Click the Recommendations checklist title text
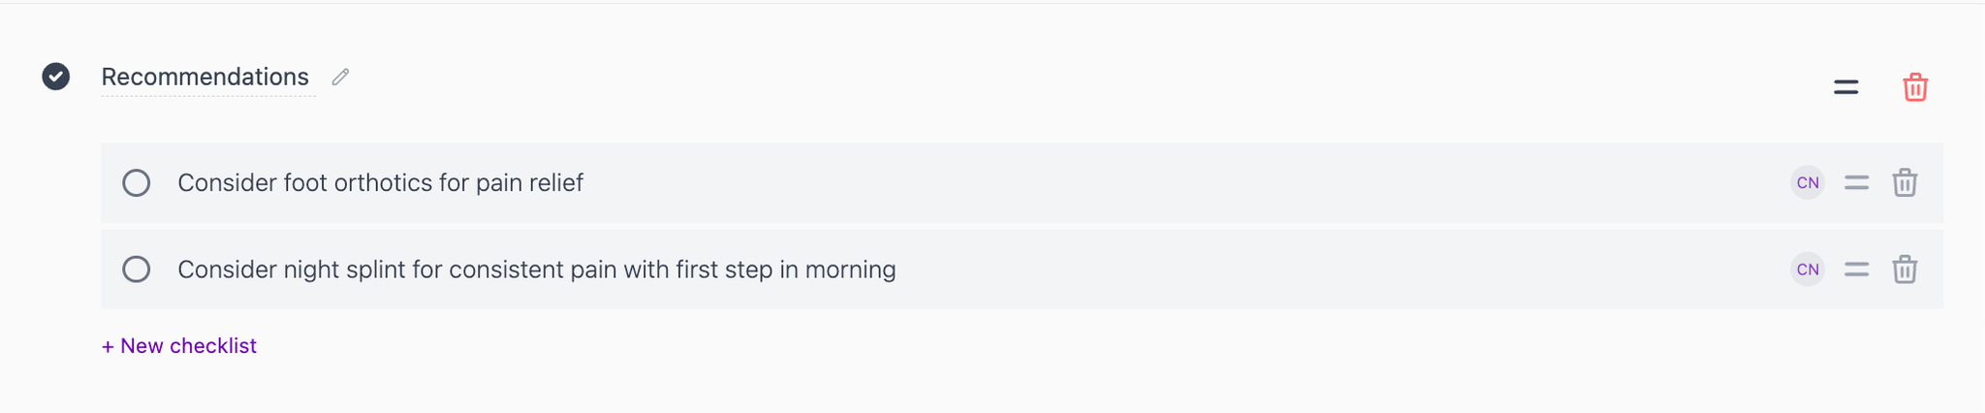Screen dimensions: 1985x413 pos(205,77)
